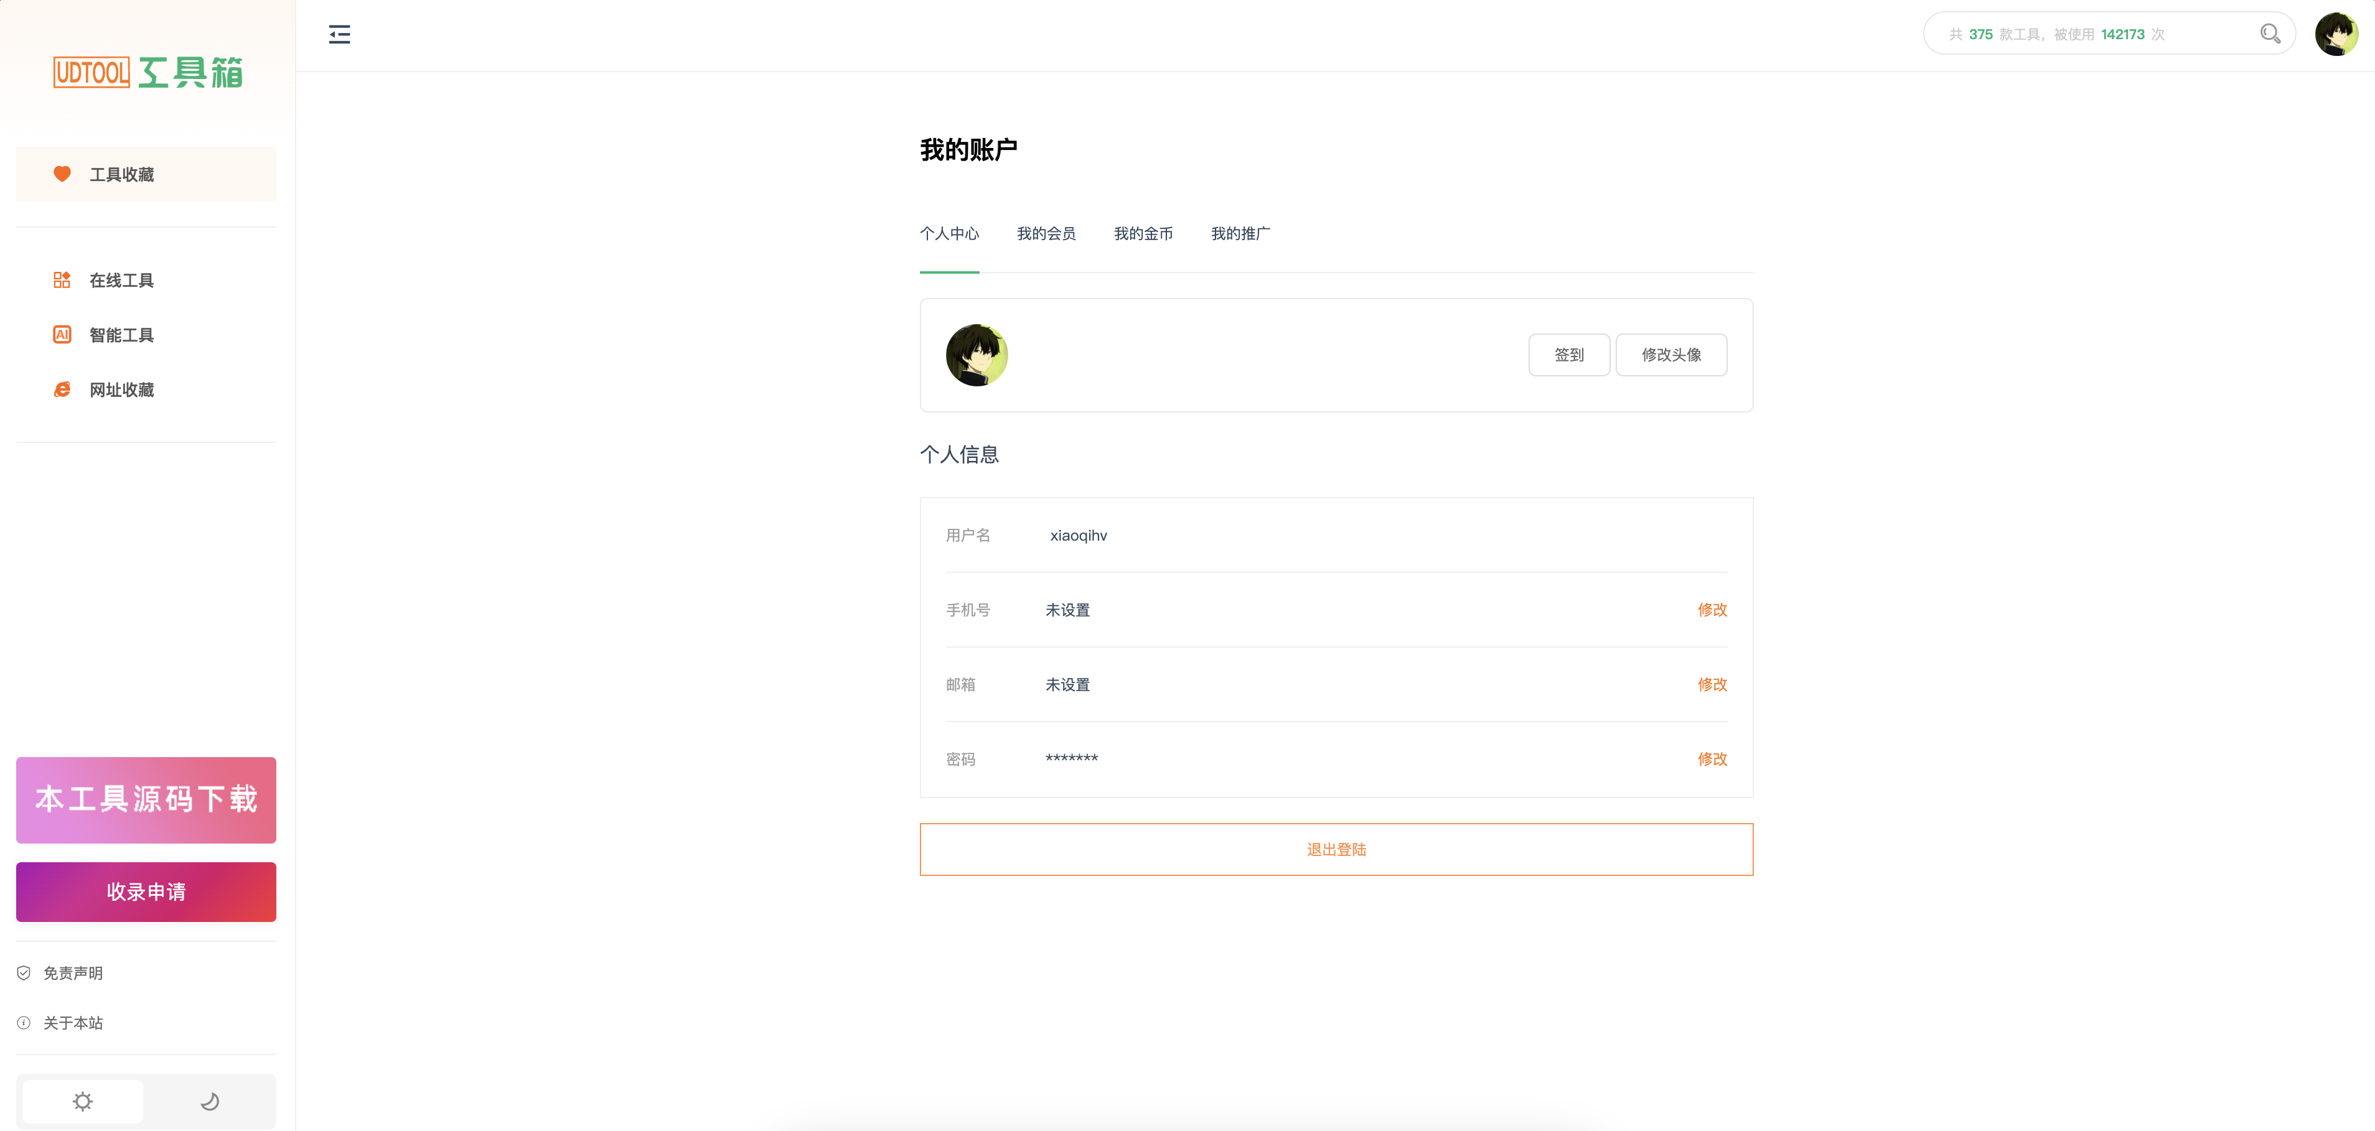This screenshot has width=2375, height=1131.
Task: Click the masked password ******* value
Action: coord(1071,758)
